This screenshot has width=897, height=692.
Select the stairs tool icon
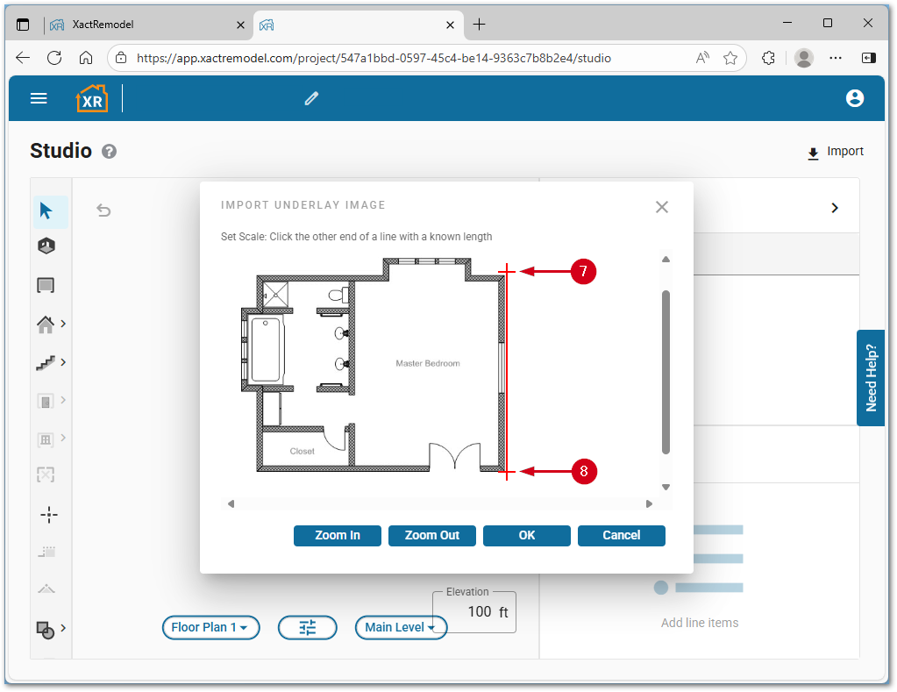coord(46,362)
